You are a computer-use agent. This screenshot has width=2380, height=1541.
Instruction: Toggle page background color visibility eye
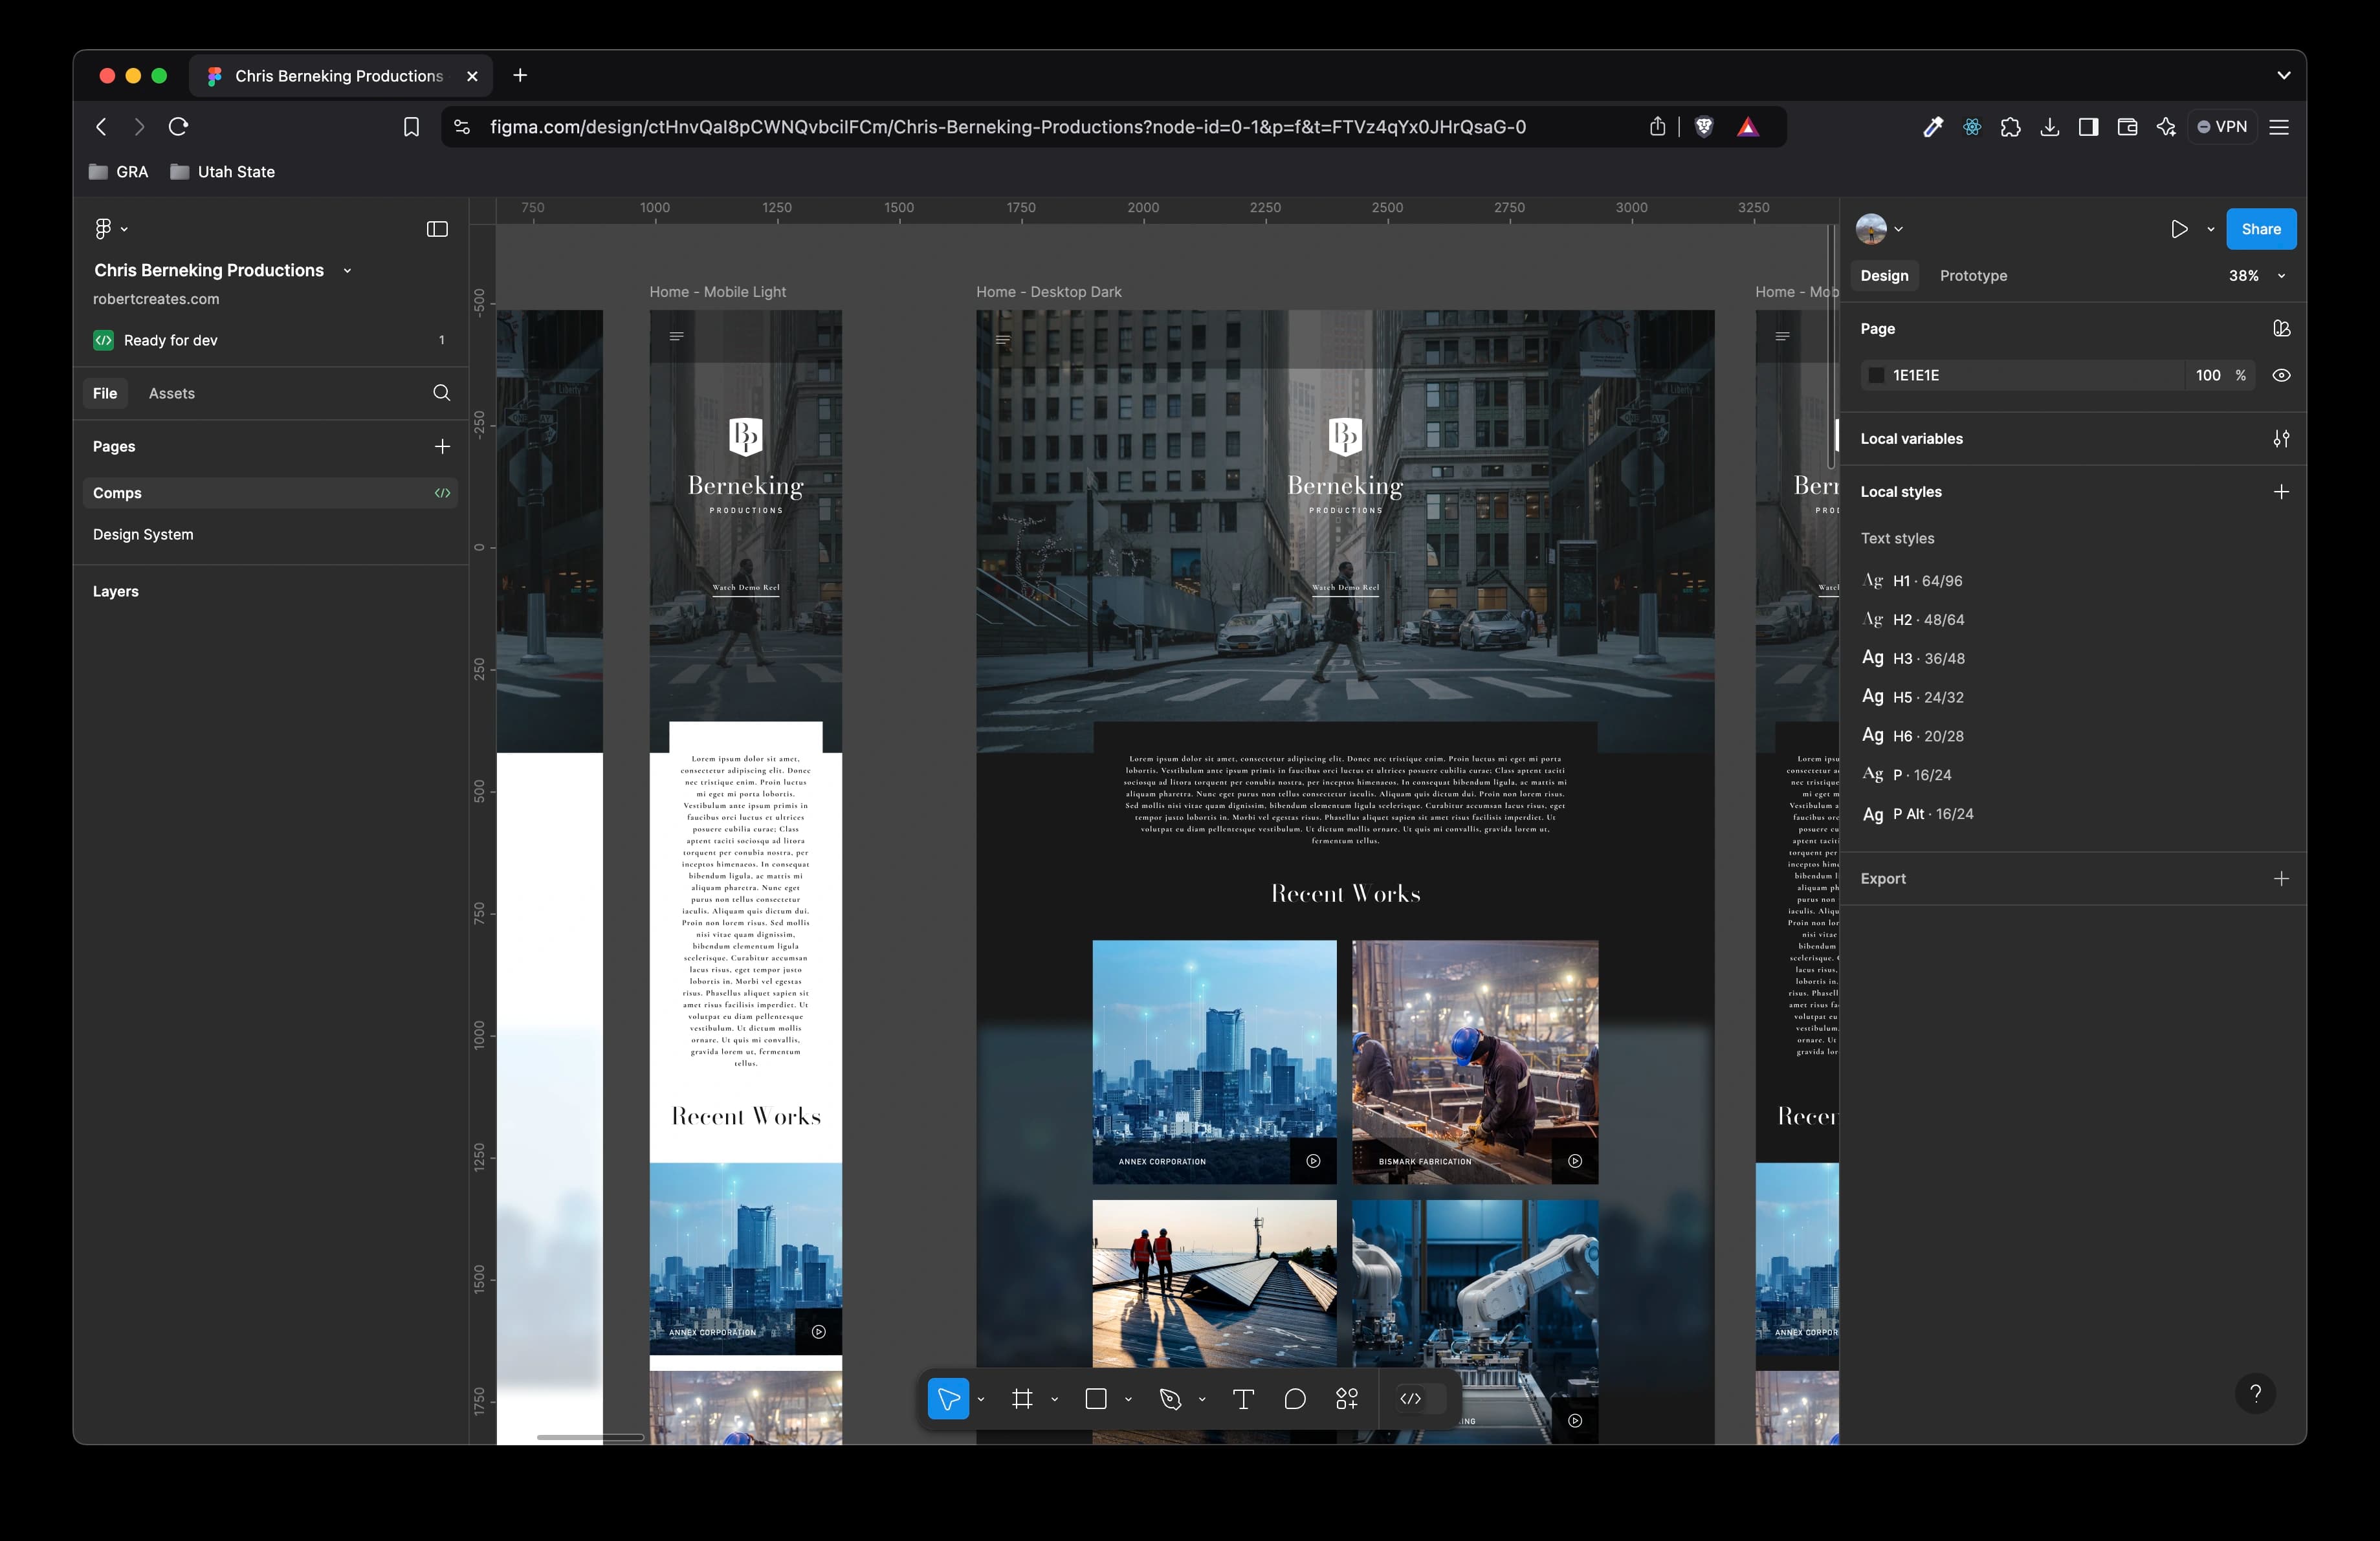point(2281,375)
